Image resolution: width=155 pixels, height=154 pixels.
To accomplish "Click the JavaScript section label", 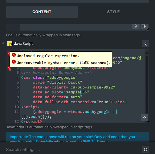I will 23,44.
